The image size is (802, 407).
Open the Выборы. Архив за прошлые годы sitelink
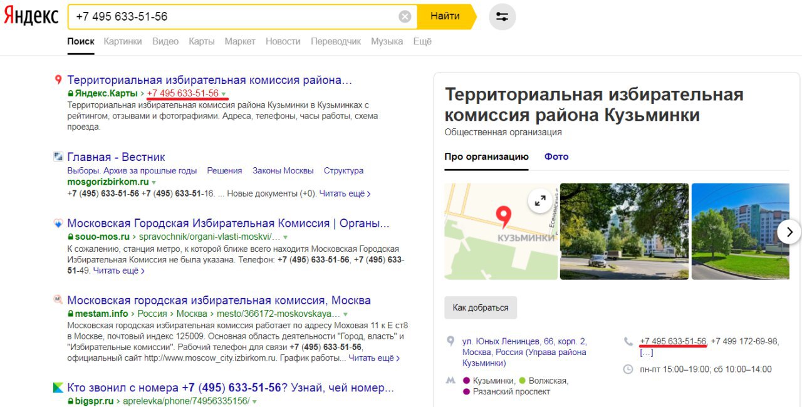pos(132,170)
